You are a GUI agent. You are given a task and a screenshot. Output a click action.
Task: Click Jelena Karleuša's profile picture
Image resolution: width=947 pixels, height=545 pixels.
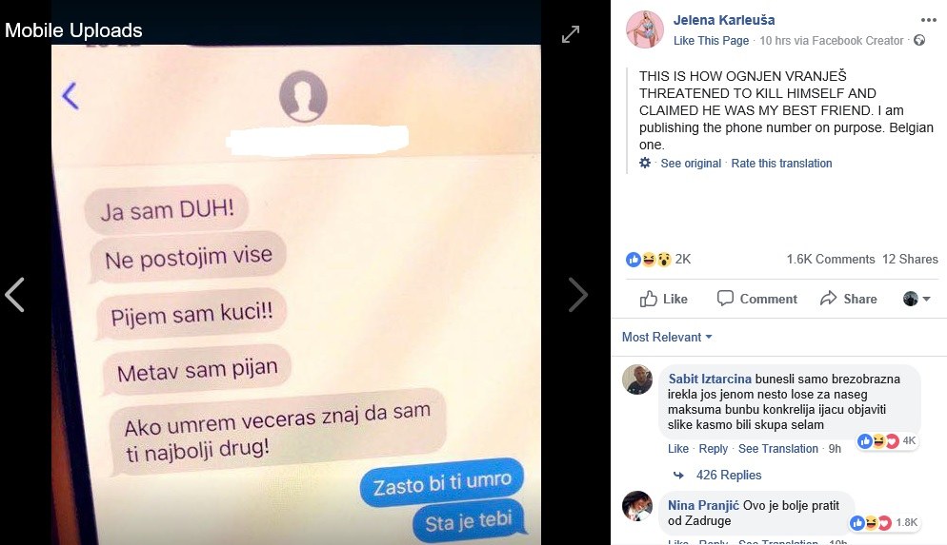(644, 29)
